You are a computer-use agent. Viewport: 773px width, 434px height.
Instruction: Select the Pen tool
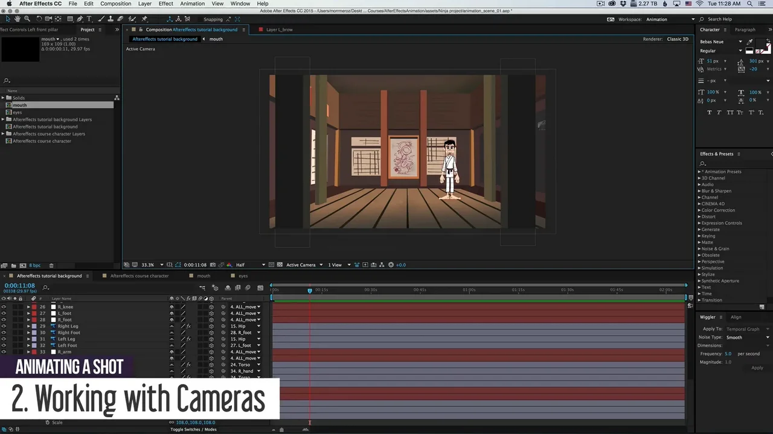(x=80, y=19)
